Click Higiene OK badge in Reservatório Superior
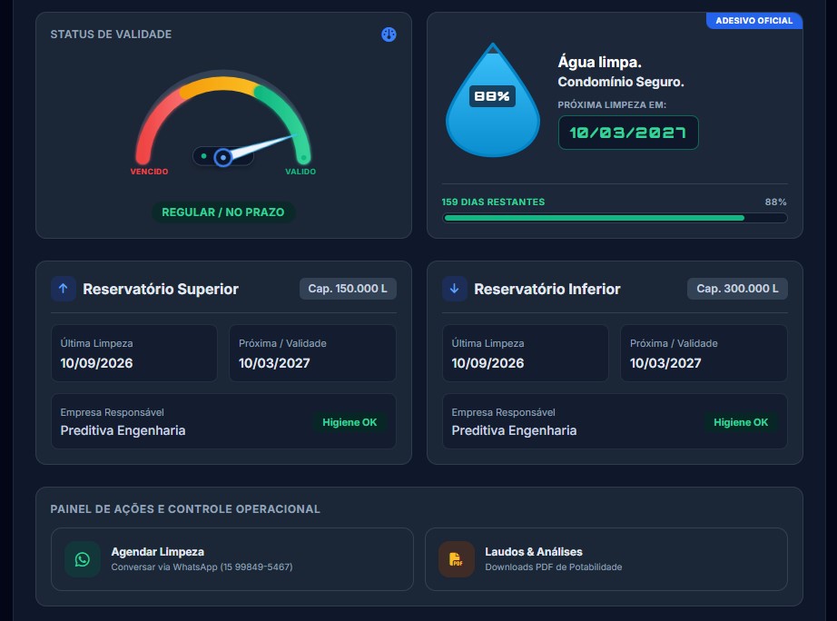Screen dimensions: 837x621 tap(350, 422)
